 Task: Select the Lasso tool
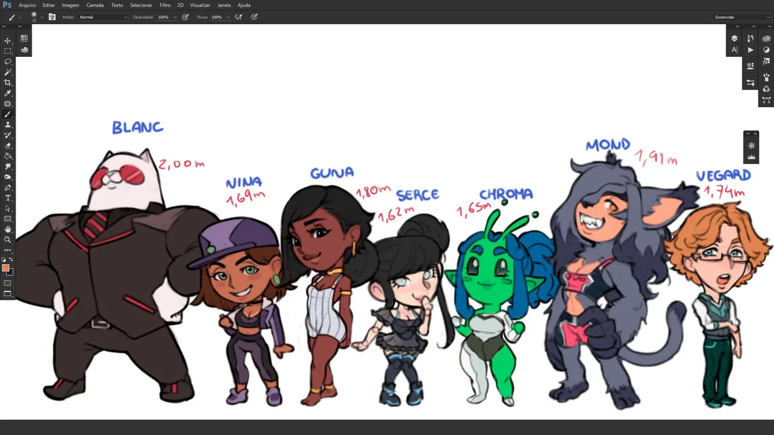(x=8, y=62)
